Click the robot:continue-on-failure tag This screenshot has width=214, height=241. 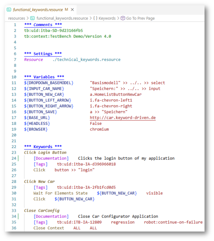173,222
